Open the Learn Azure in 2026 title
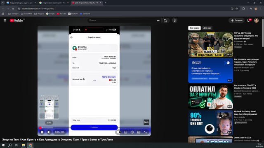The height and width of the screenshot is (148, 264). pyautogui.click(x=243, y=138)
